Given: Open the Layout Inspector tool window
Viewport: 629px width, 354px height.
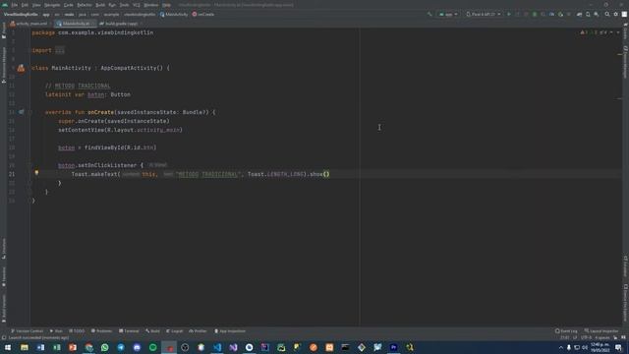Looking at the screenshot, I should click(x=601, y=331).
